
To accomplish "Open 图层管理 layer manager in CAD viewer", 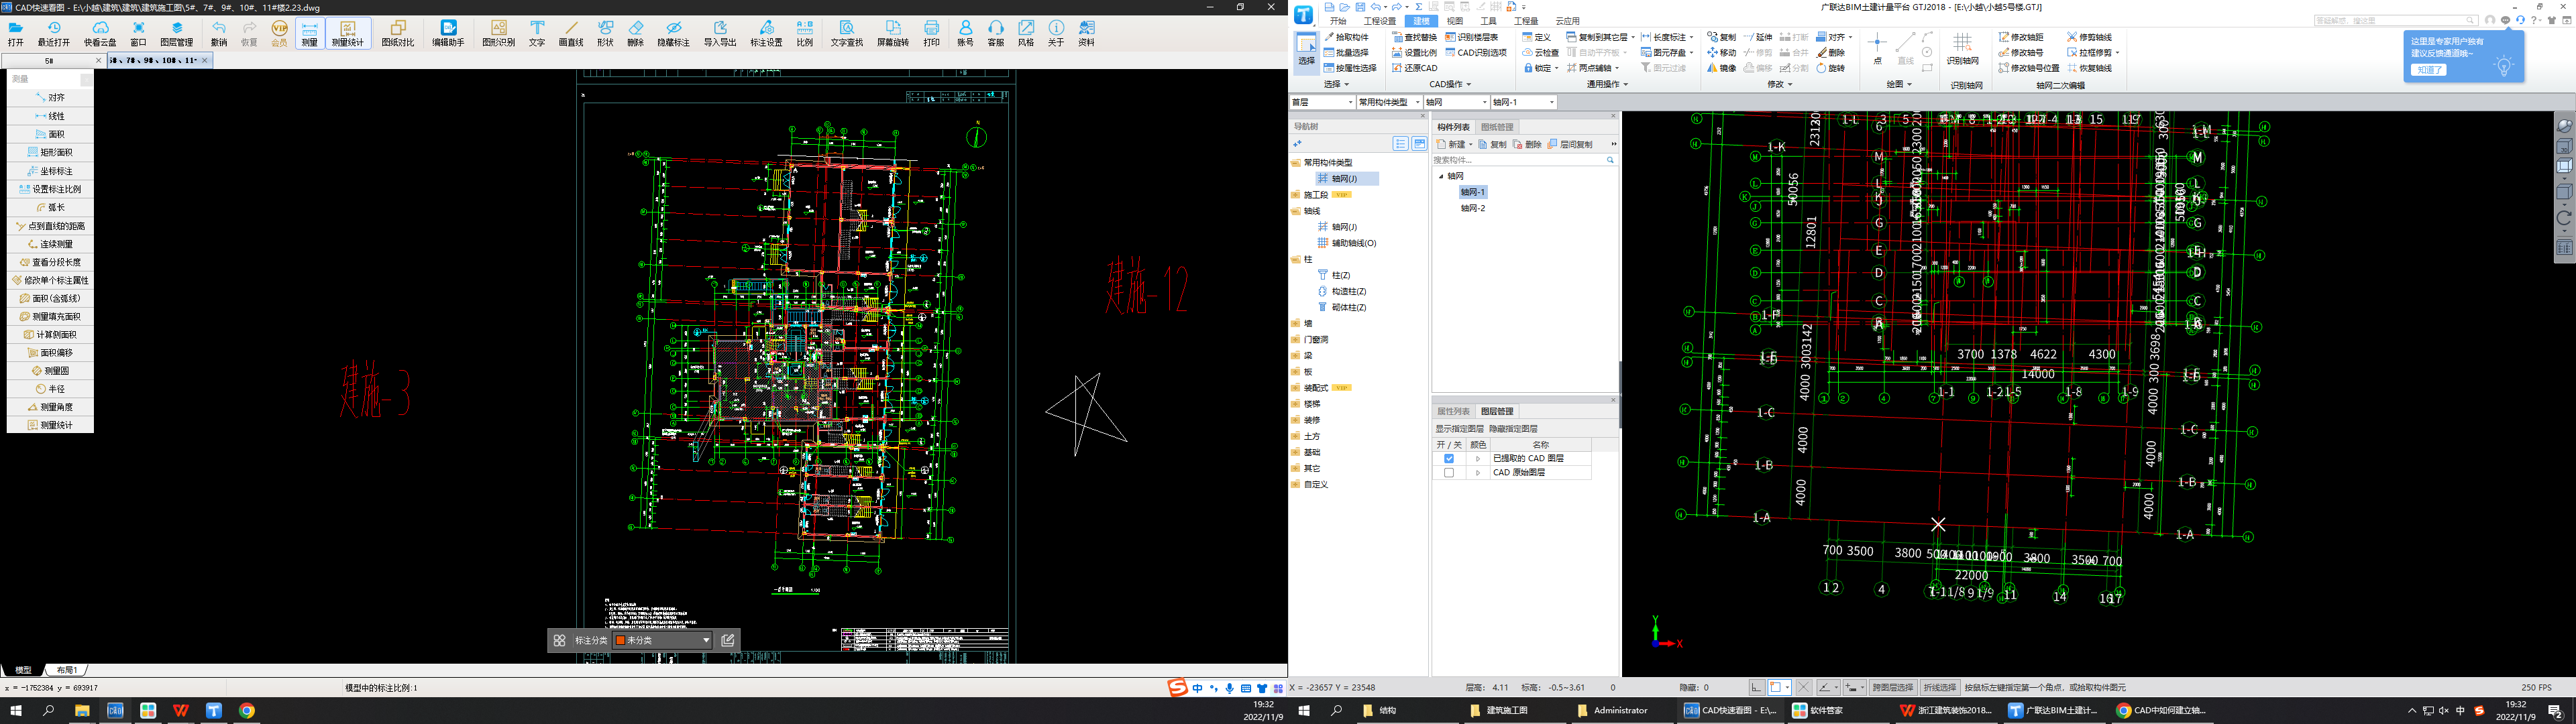I will tap(177, 33).
